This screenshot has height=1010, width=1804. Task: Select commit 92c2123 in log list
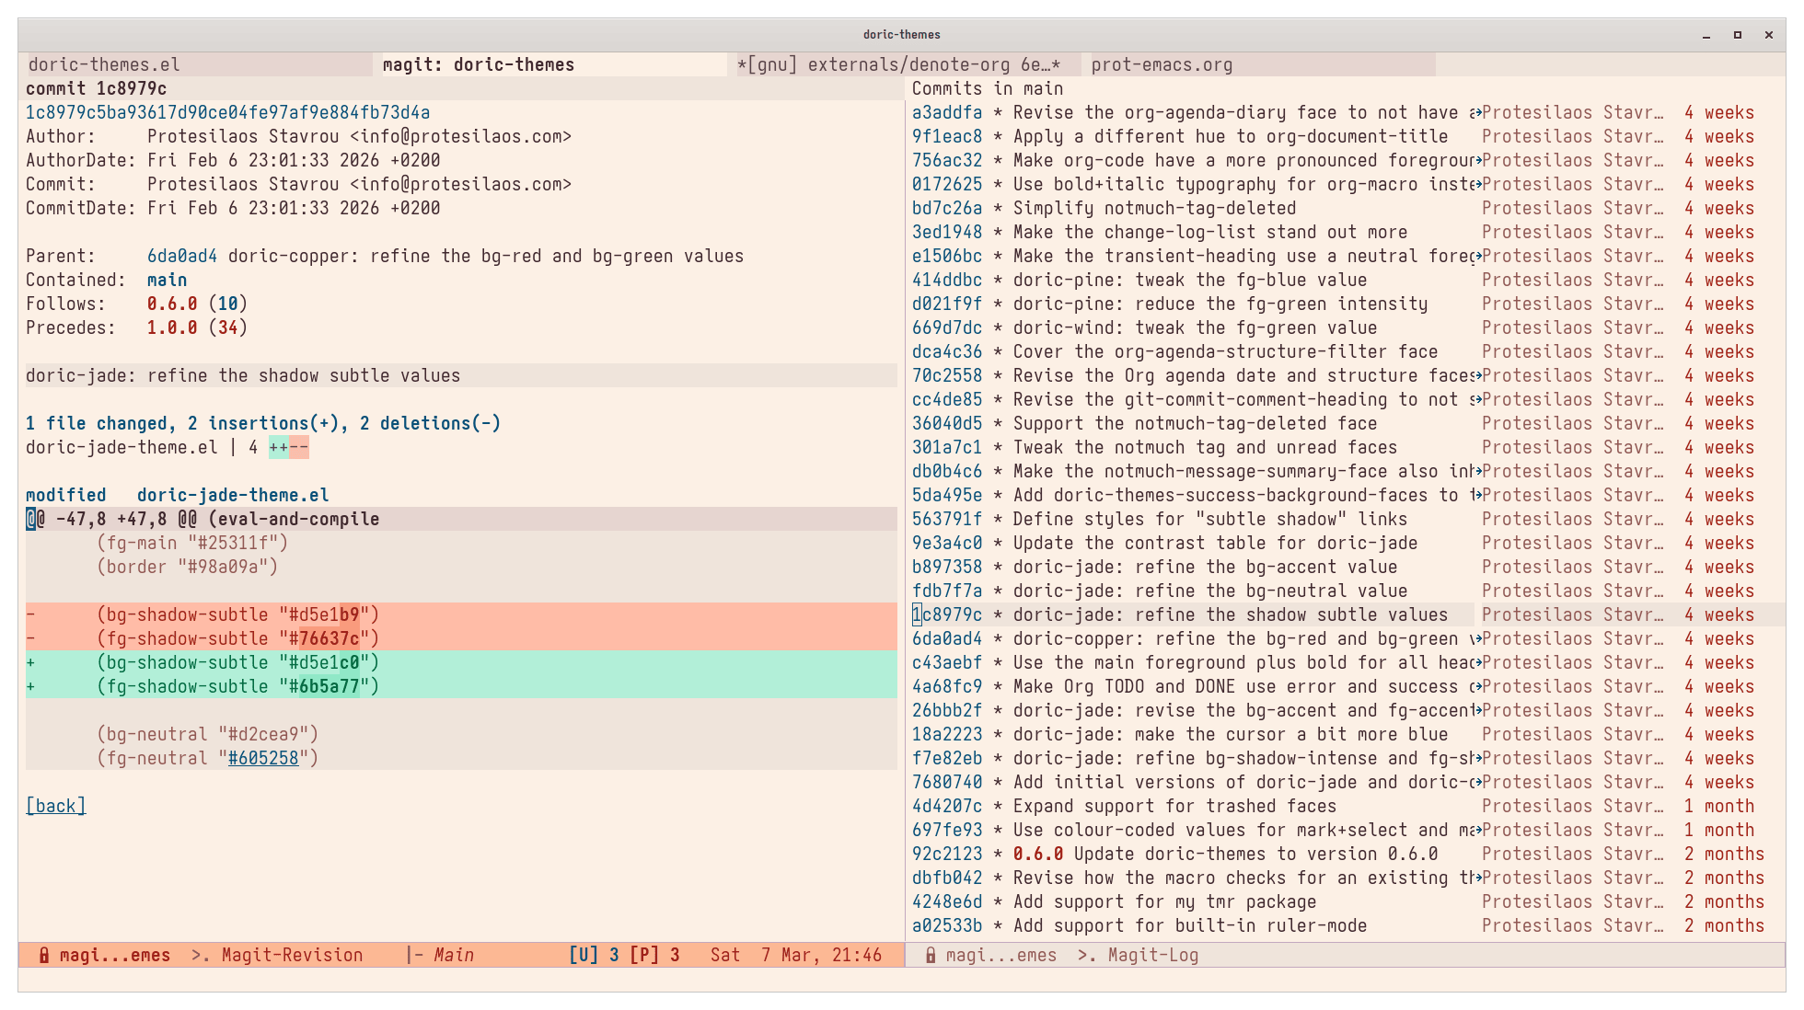click(x=946, y=854)
